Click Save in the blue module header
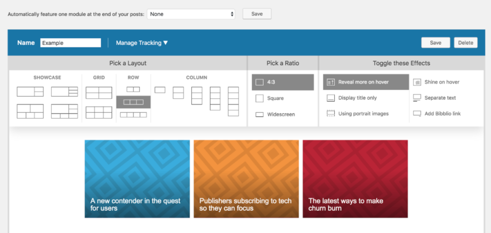 coord(435,43)
